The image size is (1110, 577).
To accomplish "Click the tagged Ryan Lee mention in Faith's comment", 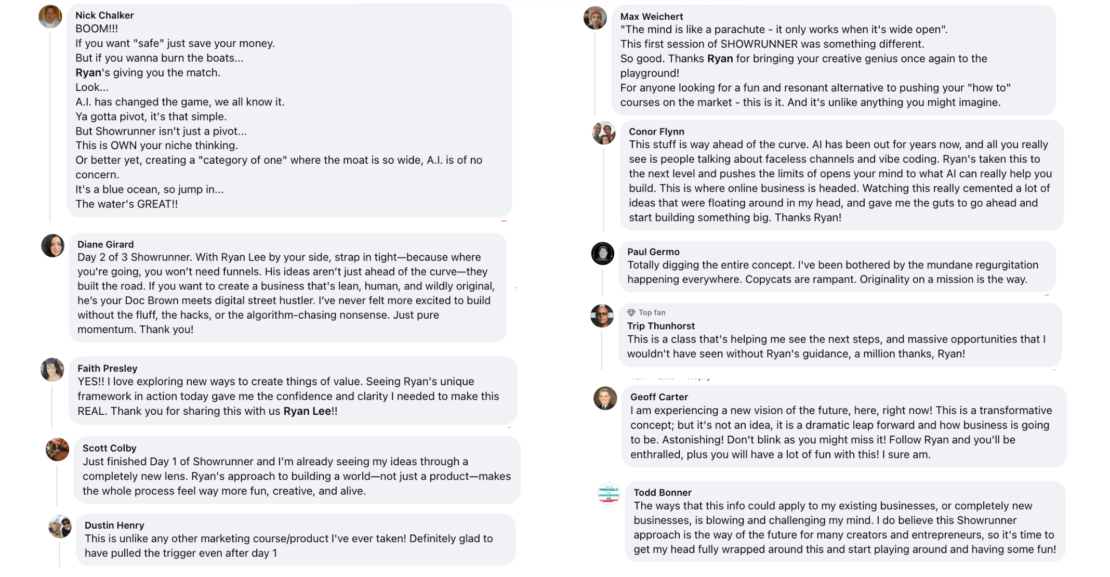I will click(307, 411).
